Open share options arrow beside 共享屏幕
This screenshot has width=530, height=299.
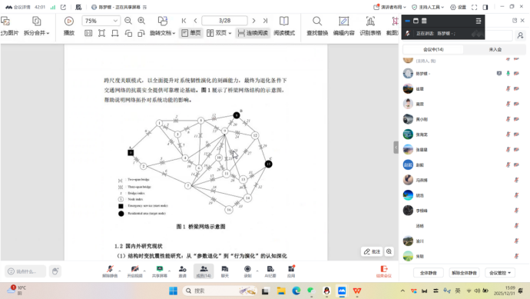tap(169, 271)
